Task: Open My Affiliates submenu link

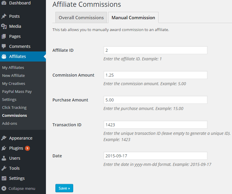Action: (x=13, y=67)
